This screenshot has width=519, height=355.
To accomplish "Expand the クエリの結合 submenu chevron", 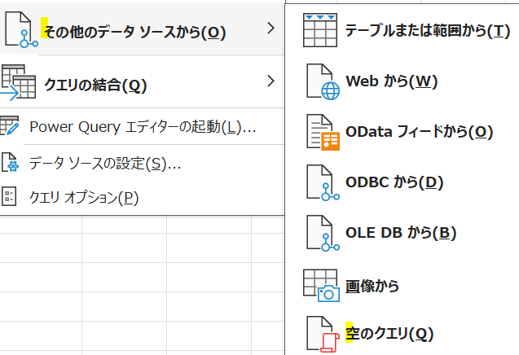I will [270, 81].
